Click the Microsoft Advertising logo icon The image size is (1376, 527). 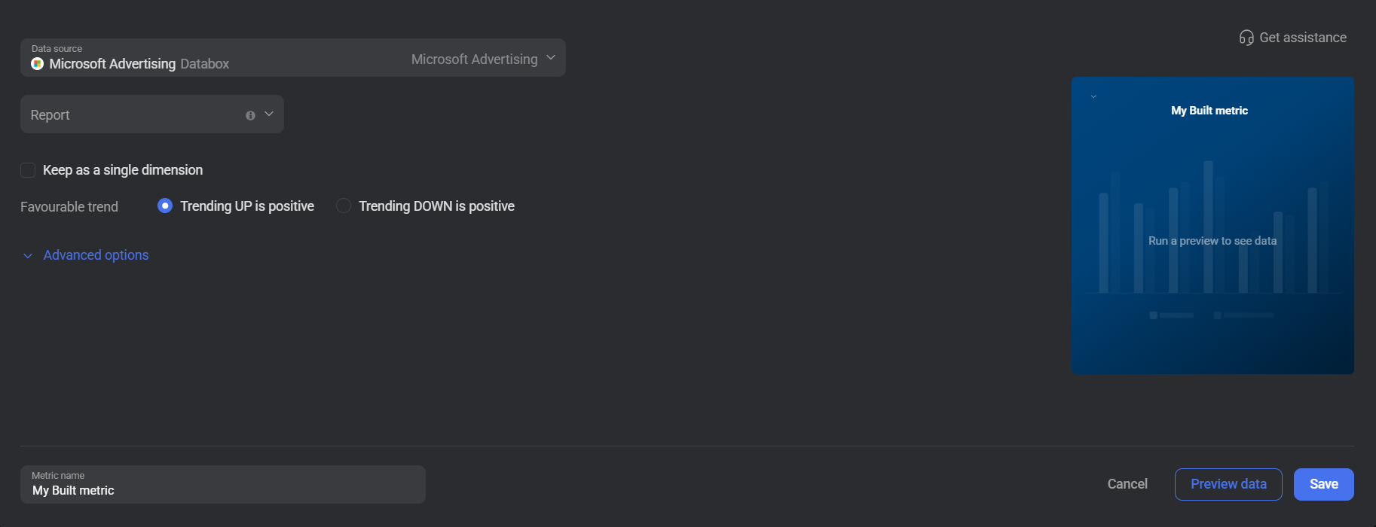pyautogui.click(x=37, y=64)
